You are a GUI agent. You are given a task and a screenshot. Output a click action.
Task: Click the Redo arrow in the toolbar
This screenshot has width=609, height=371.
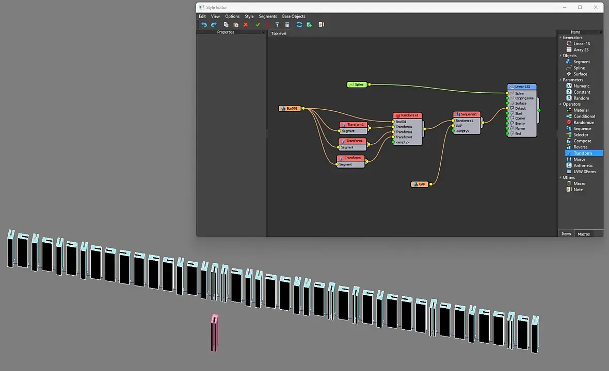click(x=214, y=24)
